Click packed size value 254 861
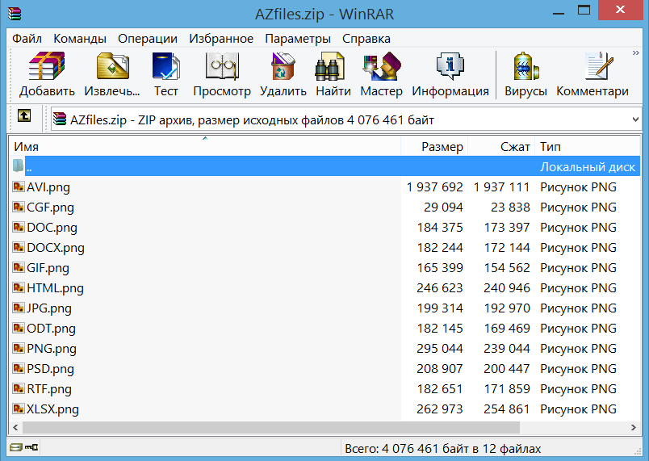The height and width of the screenshot is (461, 649). tap(507, 409)
